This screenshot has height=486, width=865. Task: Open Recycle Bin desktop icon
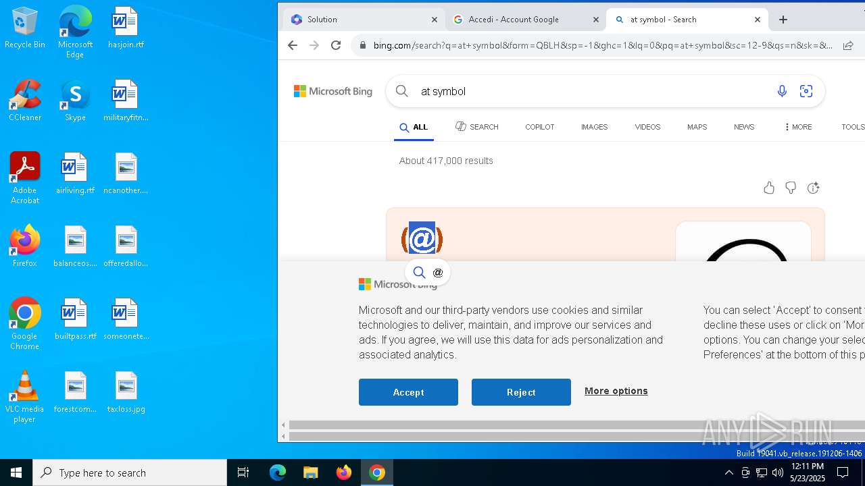(25, 28)
